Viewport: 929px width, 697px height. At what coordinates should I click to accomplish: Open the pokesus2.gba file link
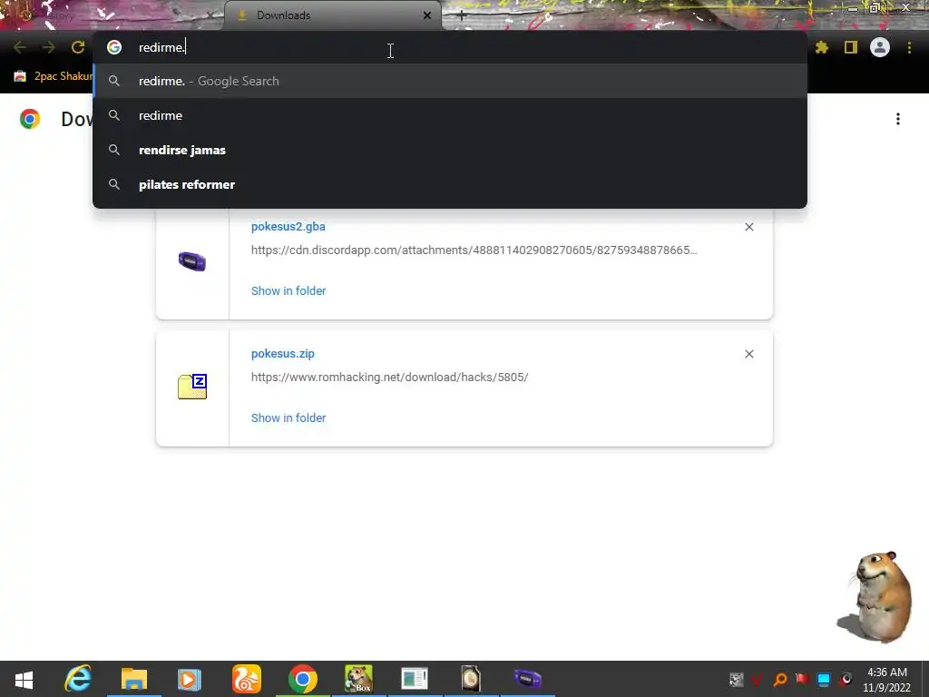pos(288,226)
